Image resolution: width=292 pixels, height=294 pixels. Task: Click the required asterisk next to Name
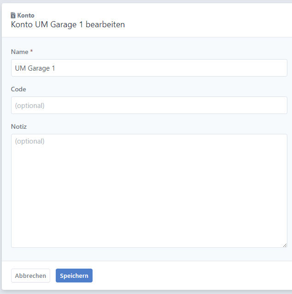tap(31, 51)
